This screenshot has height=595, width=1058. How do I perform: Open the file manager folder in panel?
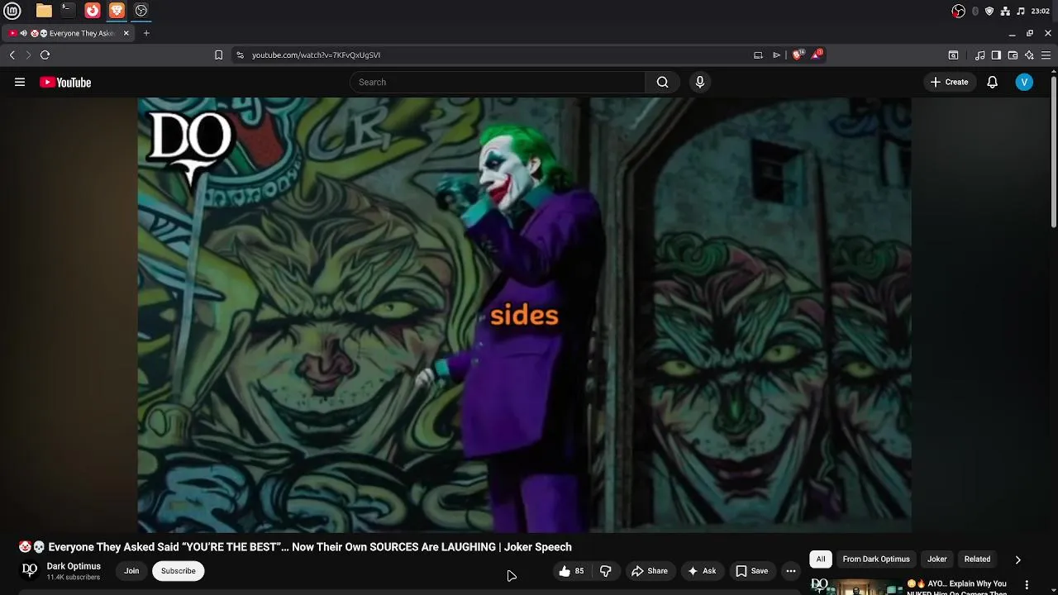[x=44, y=11]
